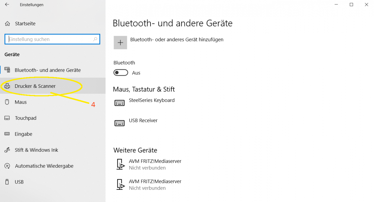The image size is (374, 202).
Task: Click the back arrow icon
Action: (7, 5)
